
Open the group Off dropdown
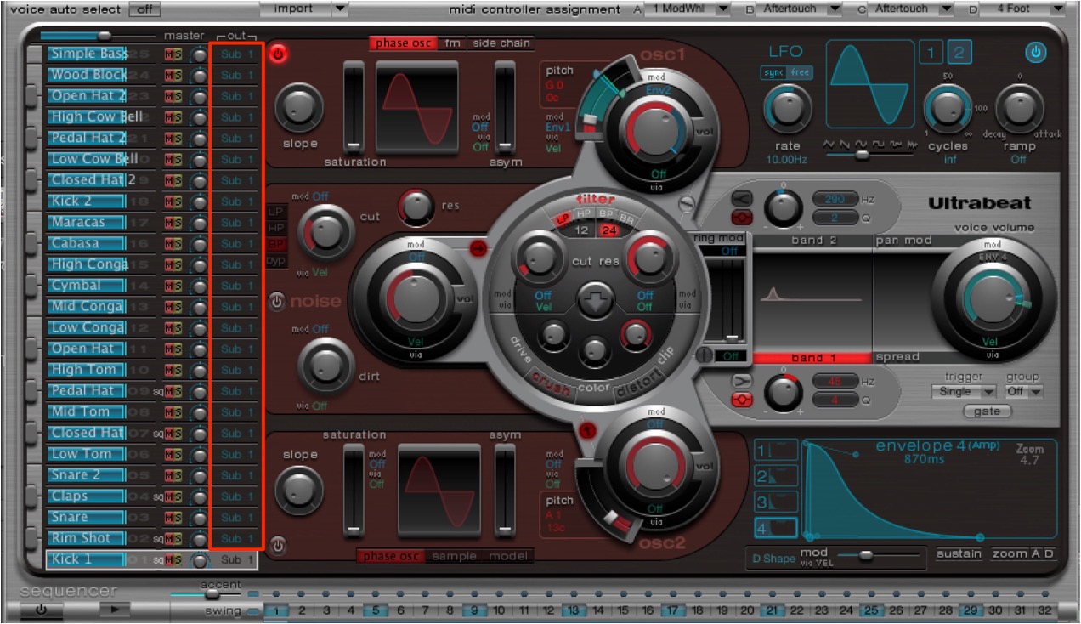pyautogui.click(x=1023, y=392)
